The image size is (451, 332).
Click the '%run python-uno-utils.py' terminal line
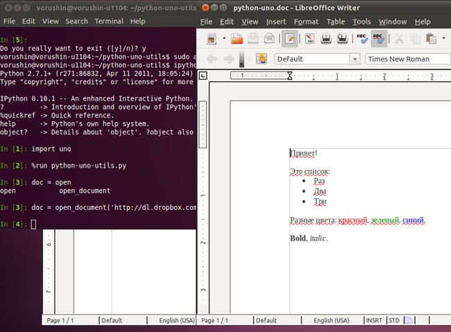(x=79, y=166)
